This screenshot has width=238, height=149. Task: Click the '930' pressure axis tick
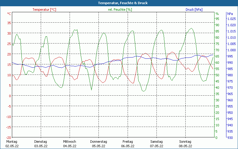pos(230,138)
